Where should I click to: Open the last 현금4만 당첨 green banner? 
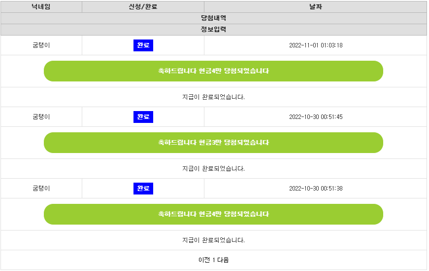pyautogui.click(x=213, y=214)
